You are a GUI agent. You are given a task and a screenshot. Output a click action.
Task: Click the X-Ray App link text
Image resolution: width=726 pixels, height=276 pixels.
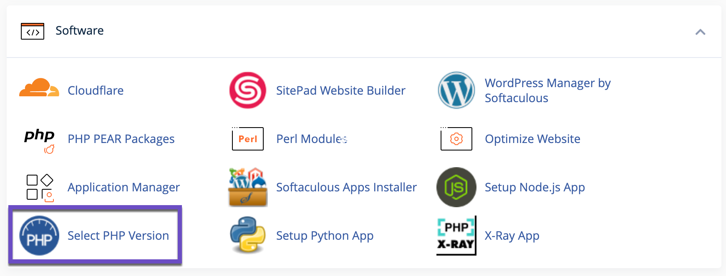click(512, 236)
